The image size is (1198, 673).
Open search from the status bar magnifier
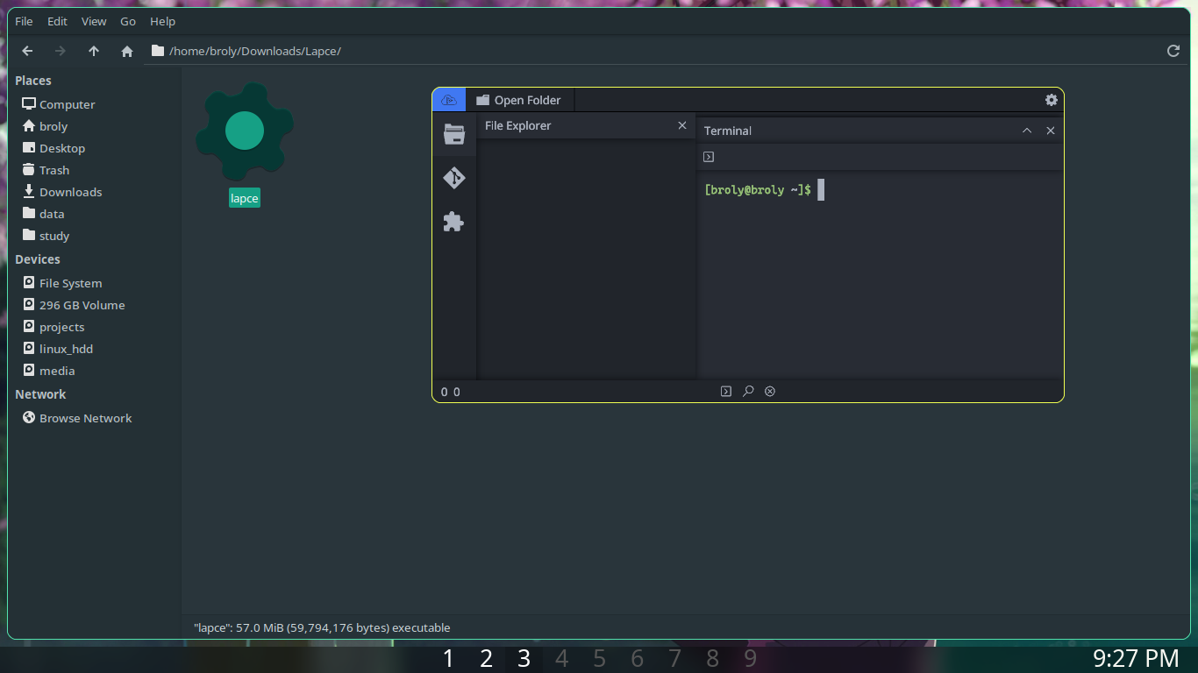pyautogui.click(x=748, y=391)
